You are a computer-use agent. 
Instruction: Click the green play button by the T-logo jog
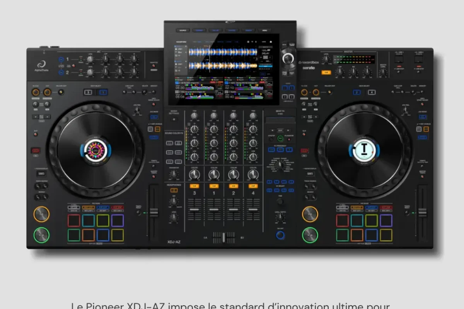pyautogui.click(x=310, y=234)
